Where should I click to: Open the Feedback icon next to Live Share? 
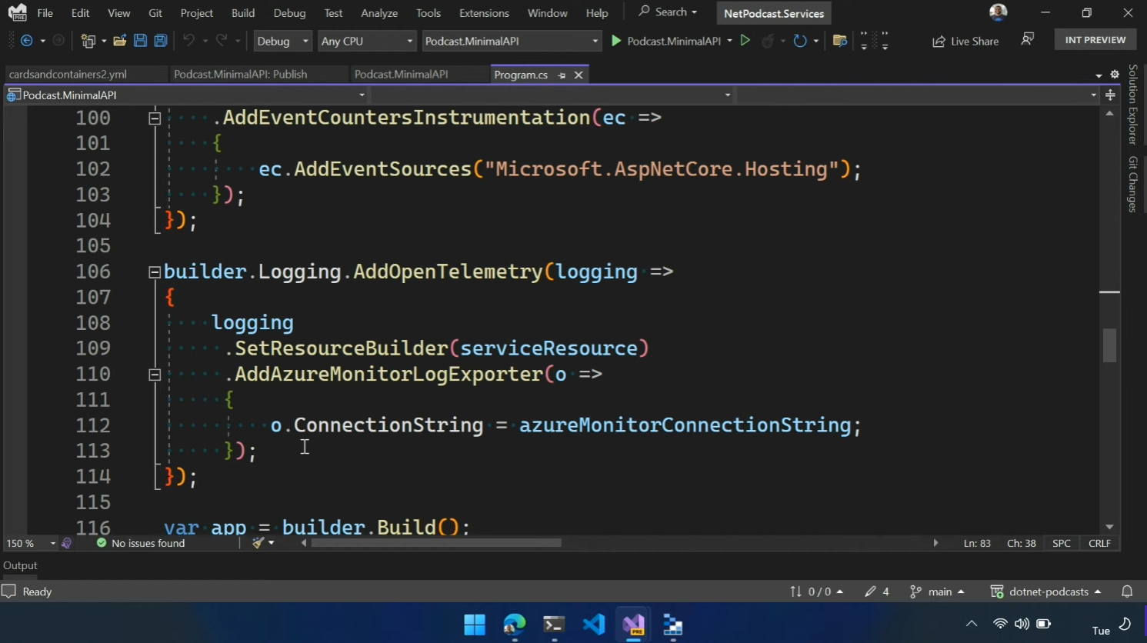click(x=1027, y=39)
